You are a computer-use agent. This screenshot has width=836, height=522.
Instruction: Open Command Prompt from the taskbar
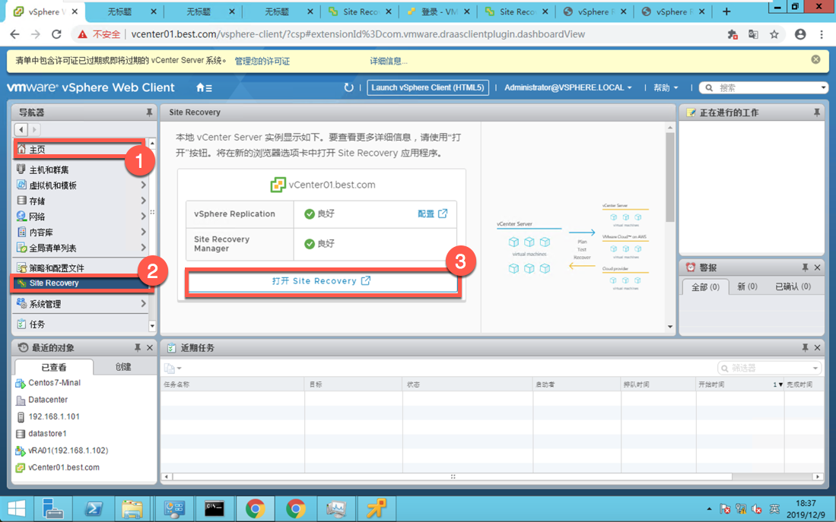click(x=215, y=508)
